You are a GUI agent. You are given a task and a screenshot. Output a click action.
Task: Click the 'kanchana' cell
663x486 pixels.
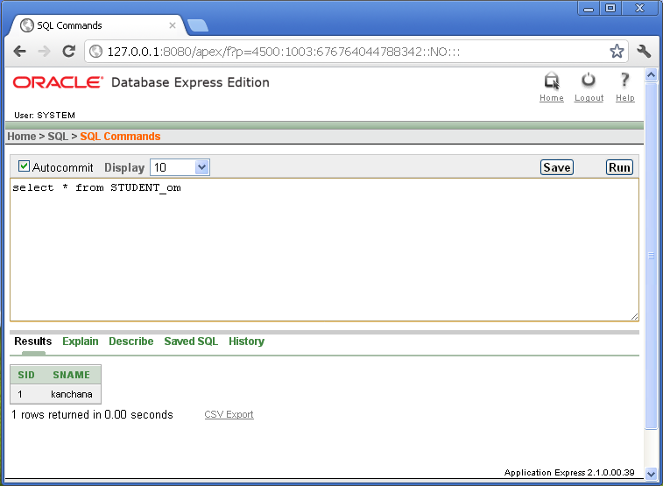coord(72,394)
